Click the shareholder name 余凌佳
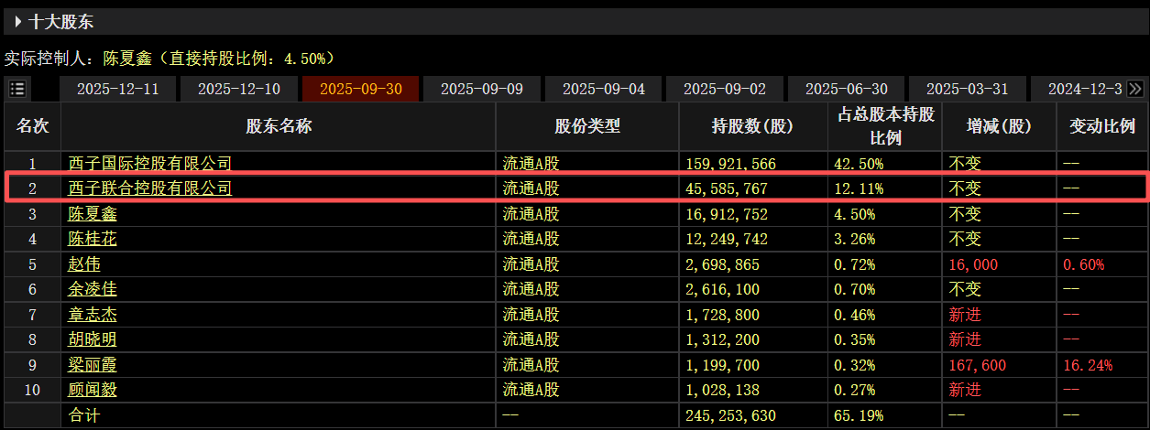Image resolution: width=1150 pixels, height=430 pixels. pyautogui.click(x=93, y=289)
